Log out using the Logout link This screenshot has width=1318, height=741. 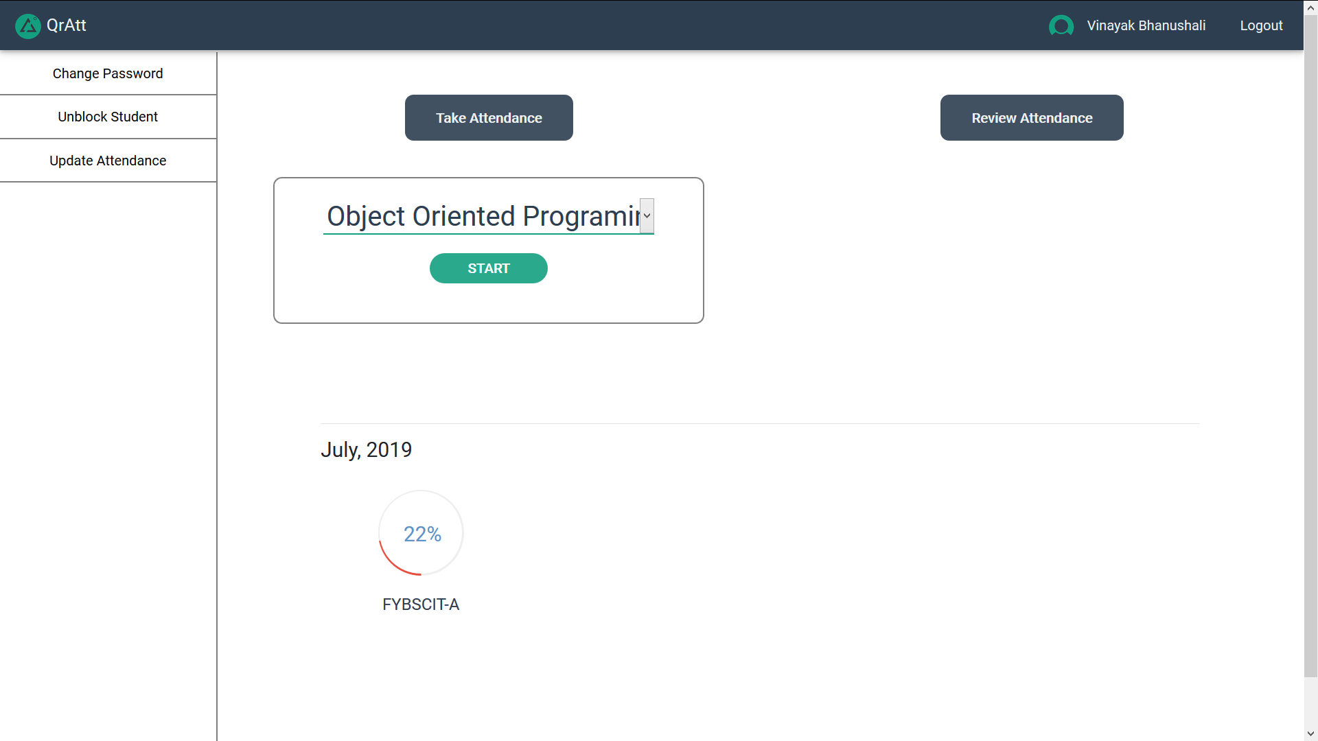[1261, 25]
